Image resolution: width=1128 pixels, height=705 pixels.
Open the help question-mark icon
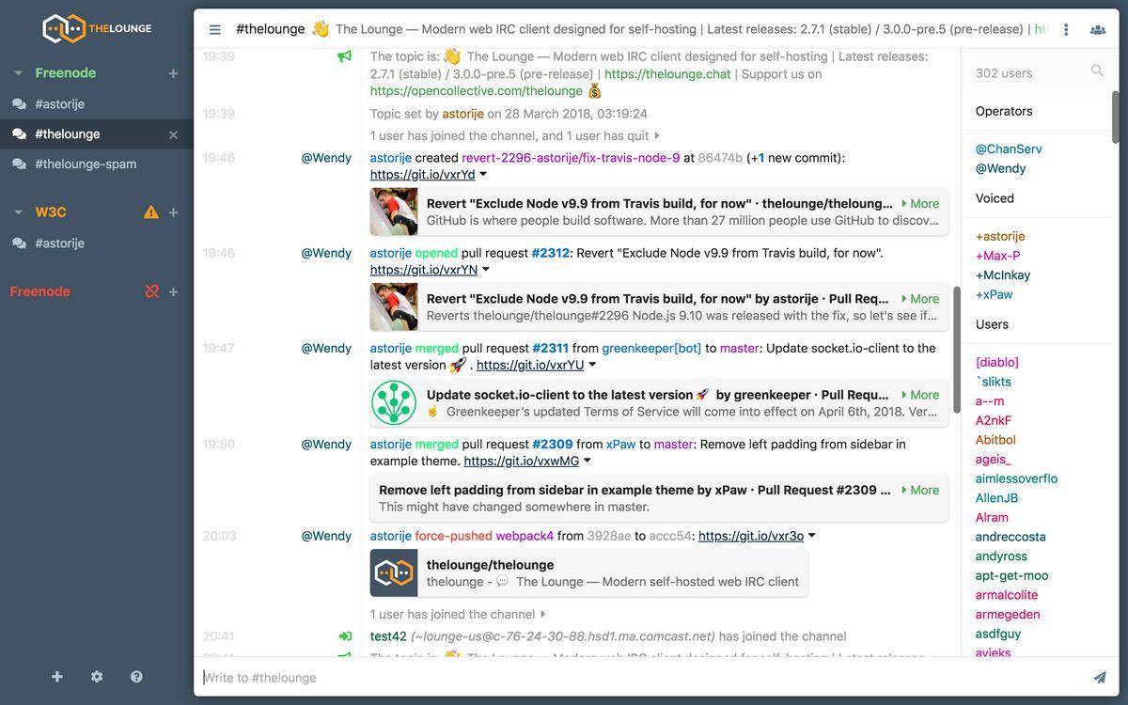(x=136, y=677)
